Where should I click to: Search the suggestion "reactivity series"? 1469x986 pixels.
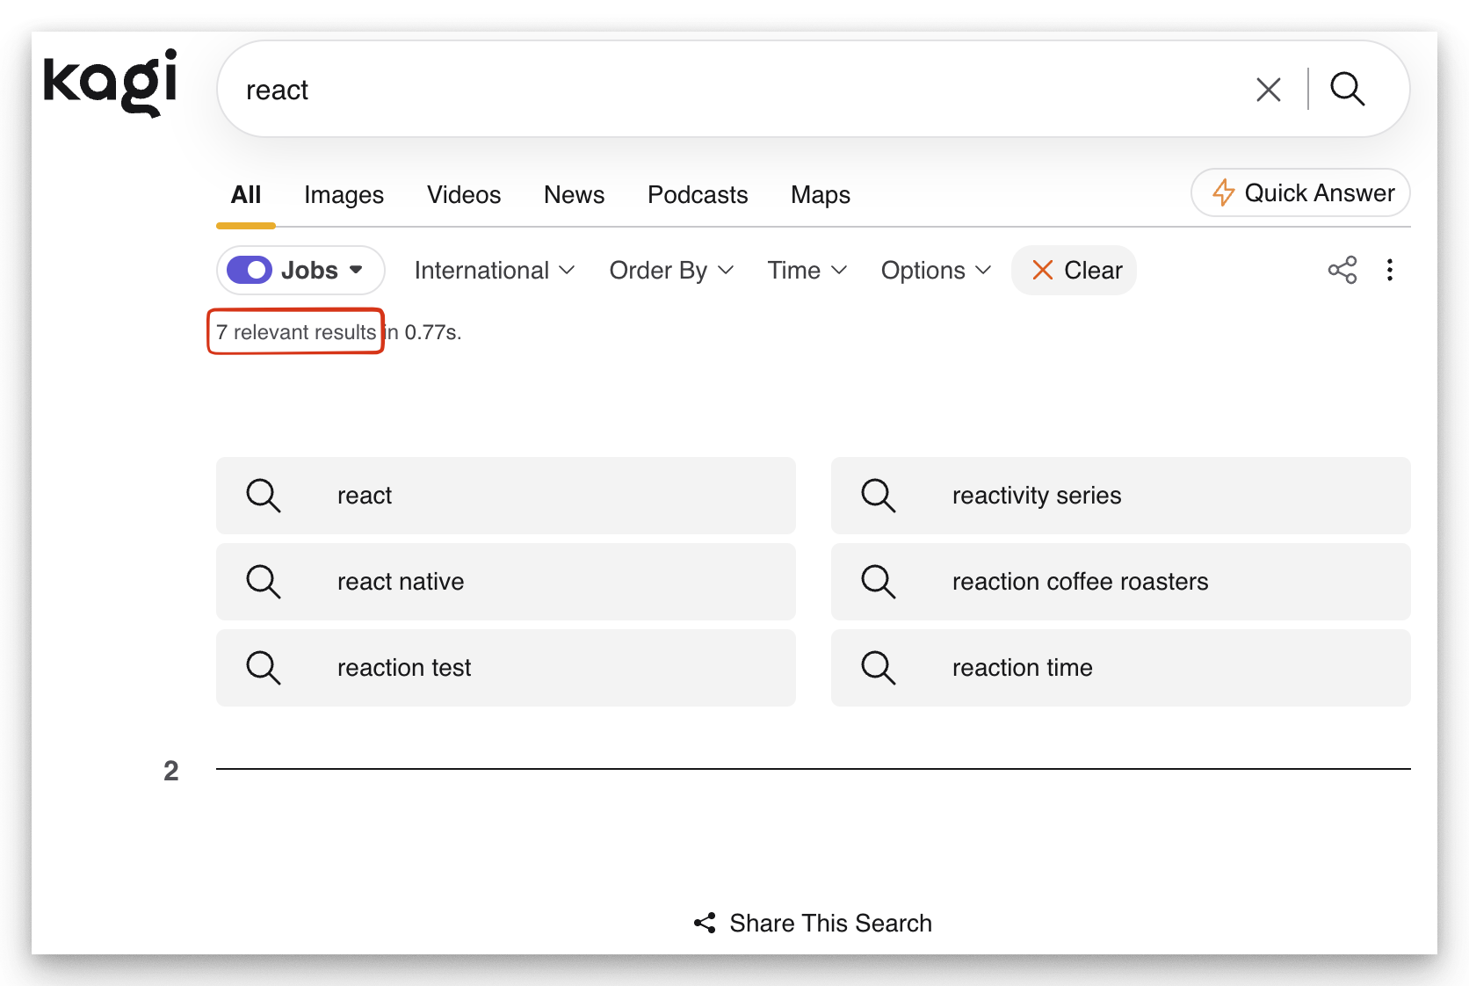[1121, 496]
